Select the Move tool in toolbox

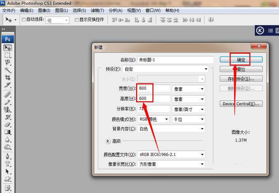click(7, 48)
